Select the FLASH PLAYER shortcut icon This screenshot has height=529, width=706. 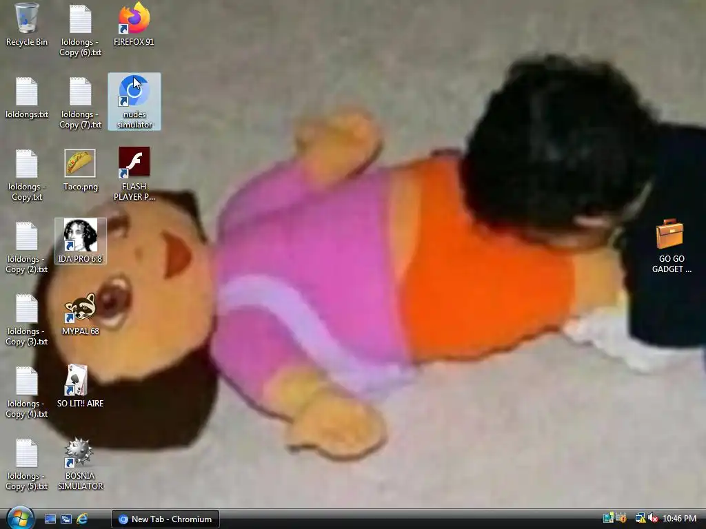[x=134, y=174]
